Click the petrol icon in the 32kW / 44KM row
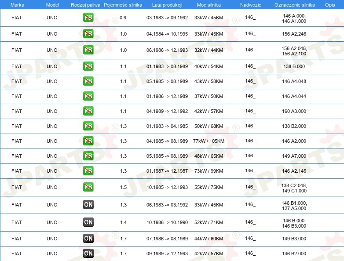This screenshot has width=344, height=261. click(x=88, y=50)
